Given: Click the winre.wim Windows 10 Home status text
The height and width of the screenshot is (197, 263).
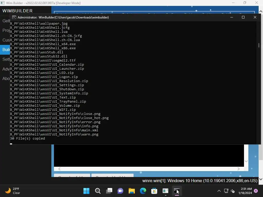Looking at the screenshot, I should [200, 181].
